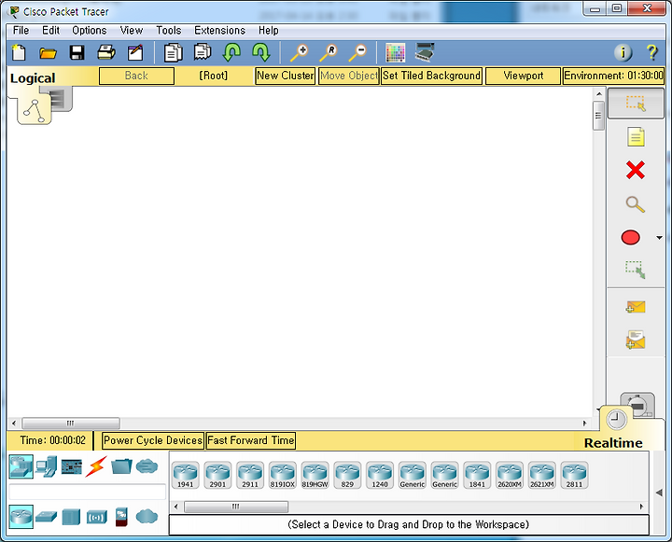Click the green Undo arrow
Screen dimensions: 672x542
(231, 52)
